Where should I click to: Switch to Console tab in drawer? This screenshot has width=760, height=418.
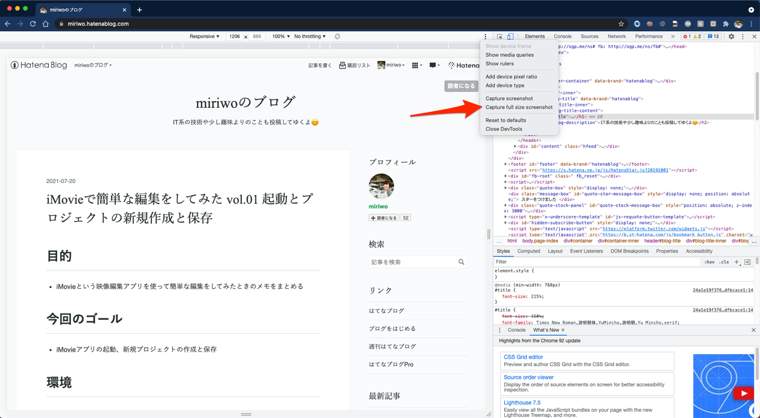point(517,330)
